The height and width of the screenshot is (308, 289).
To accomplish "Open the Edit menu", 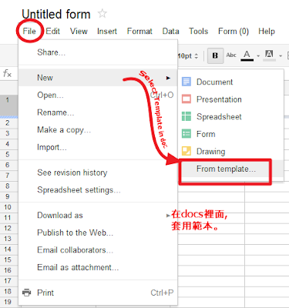I will click(x=52, y=32).
